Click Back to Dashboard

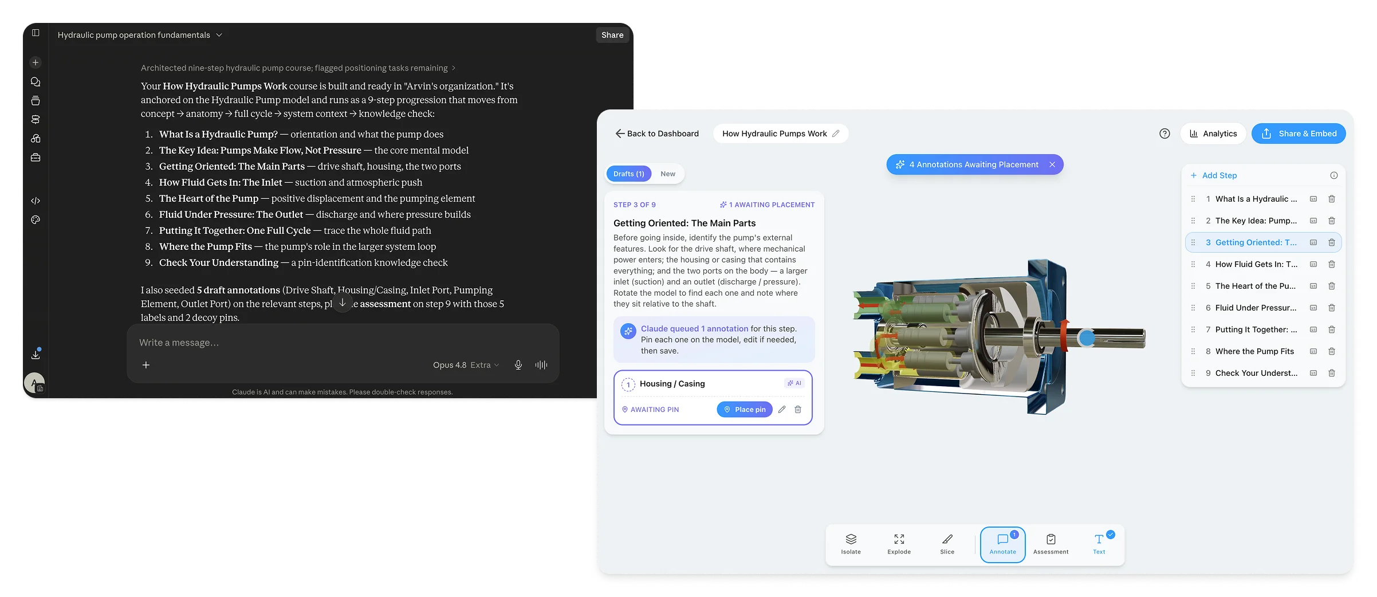coord(657,133)
